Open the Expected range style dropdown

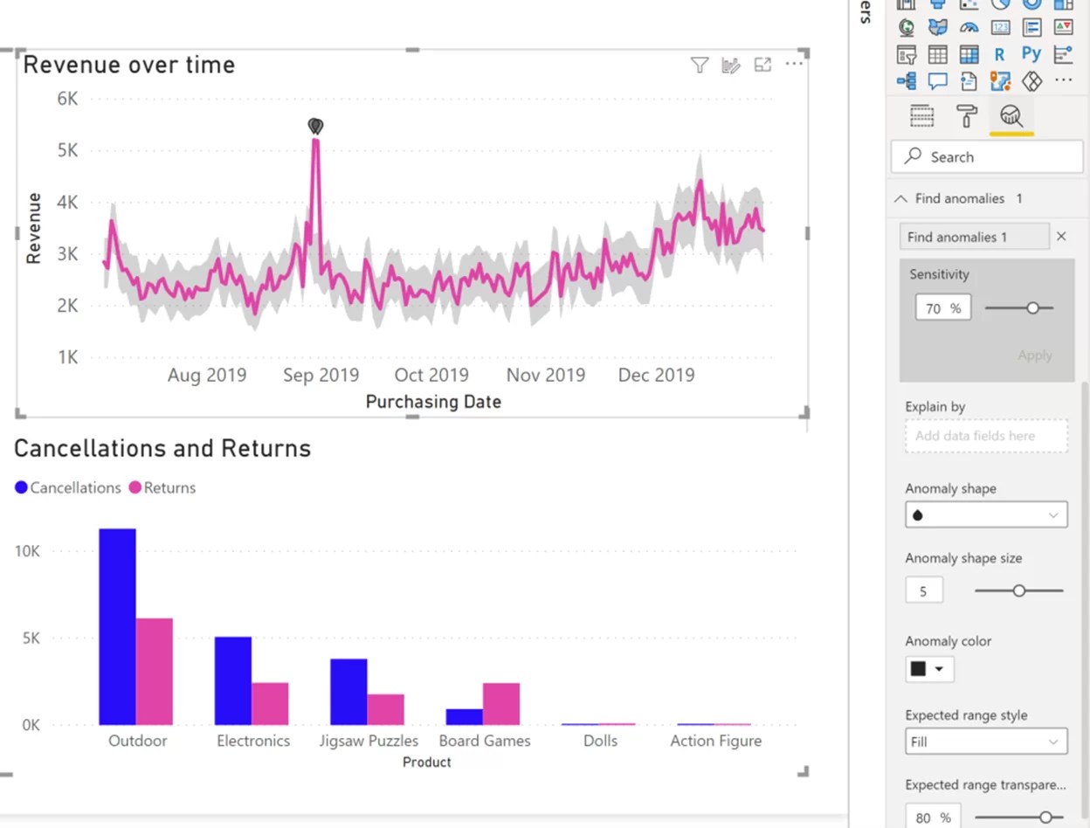[x=986, y=741]
